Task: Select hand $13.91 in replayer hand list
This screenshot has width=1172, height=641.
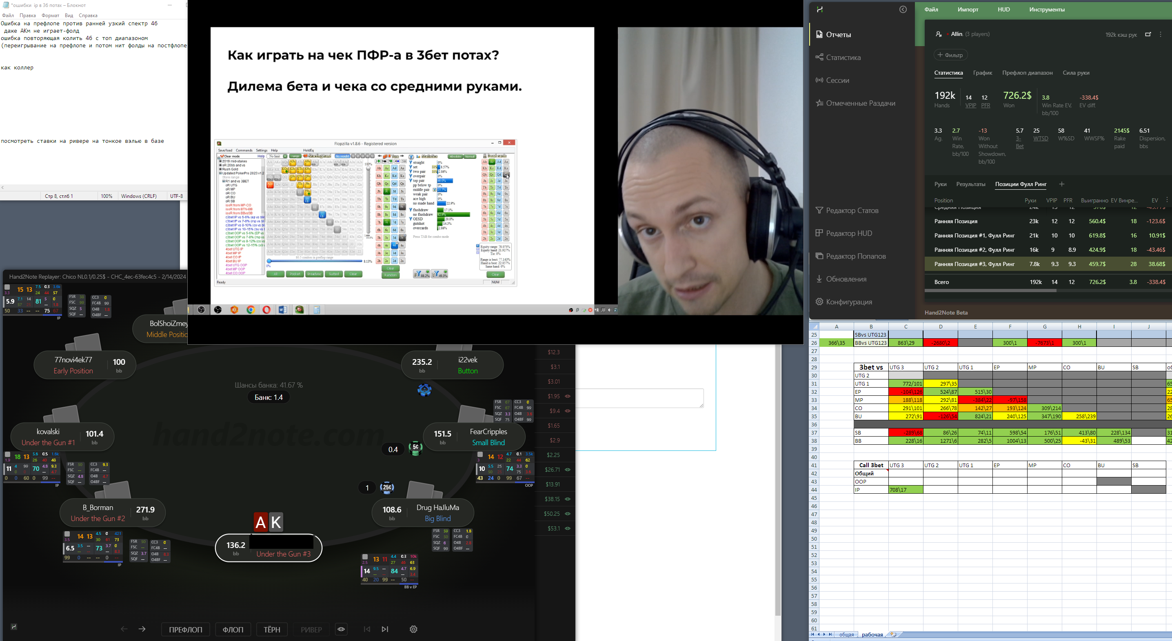Action: tap(553, 484)
